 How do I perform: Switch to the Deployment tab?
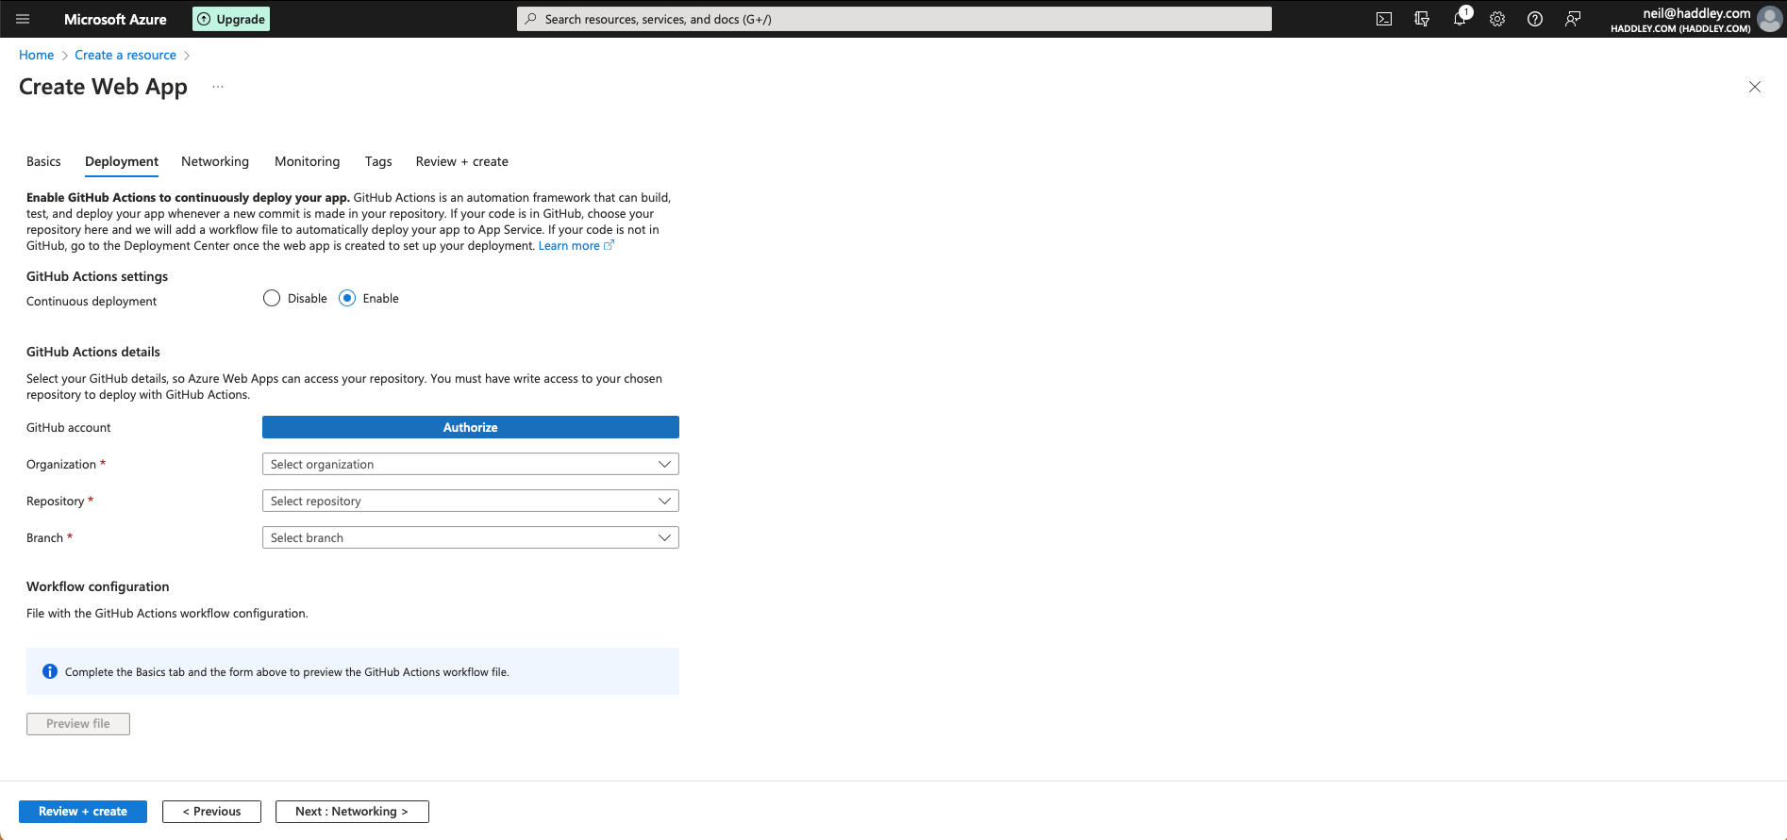coord(122,161)
